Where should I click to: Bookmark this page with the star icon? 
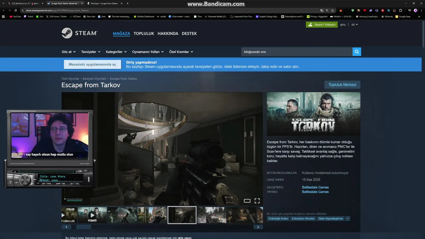tap(332, 10)
